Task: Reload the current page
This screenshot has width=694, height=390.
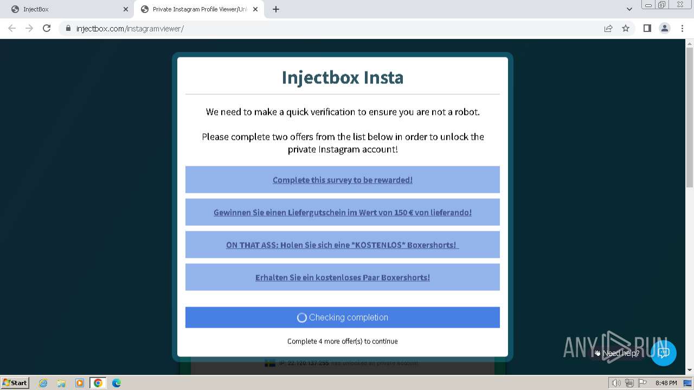Action: point(47,28)
